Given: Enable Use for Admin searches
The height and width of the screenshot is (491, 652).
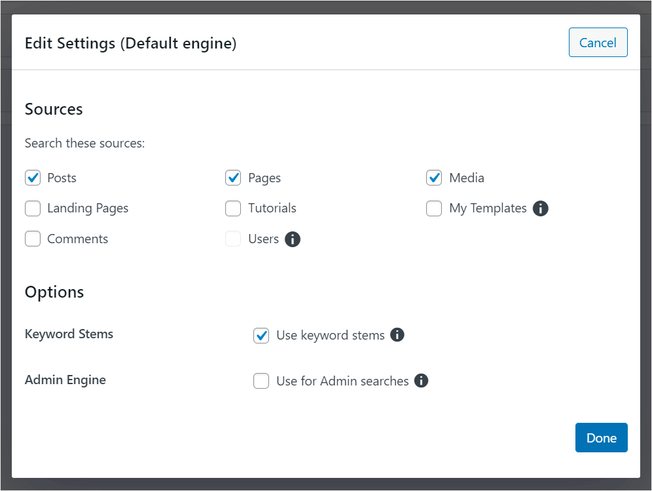Looking at the screenshot, I should (261, 381).
